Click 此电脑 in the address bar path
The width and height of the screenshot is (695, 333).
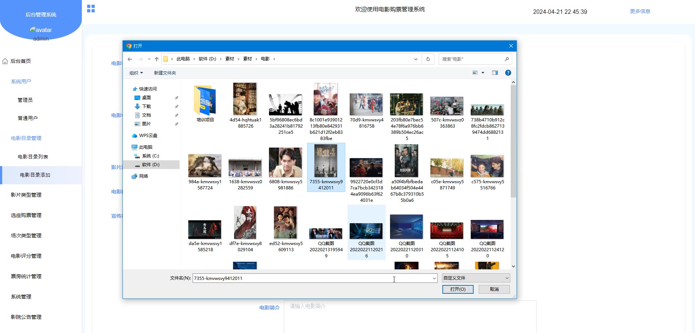pos(183,59)
